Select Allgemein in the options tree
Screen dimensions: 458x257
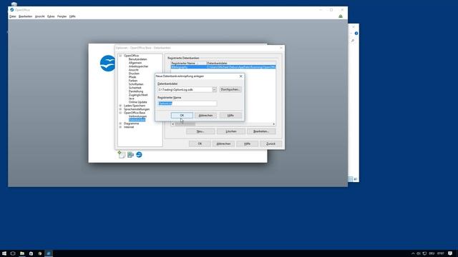coord(135,63)
